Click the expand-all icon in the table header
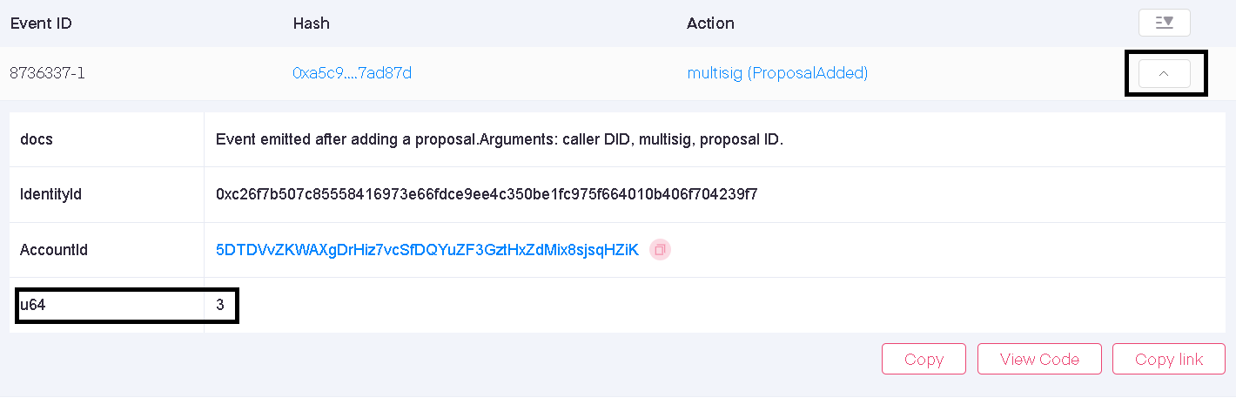Screen dimensions: 1236x398 coord(1164,23)
